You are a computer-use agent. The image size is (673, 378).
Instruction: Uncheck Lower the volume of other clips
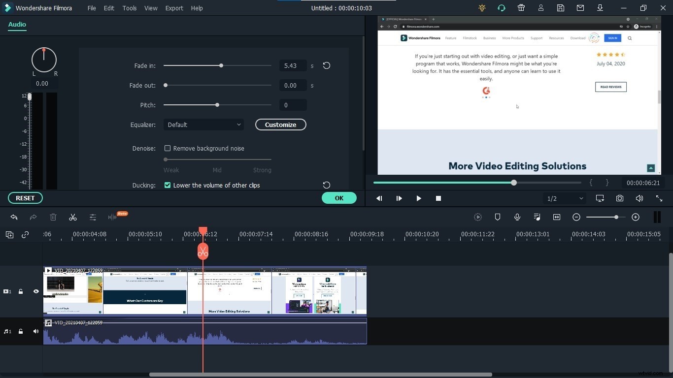click(x=168, y=185)
